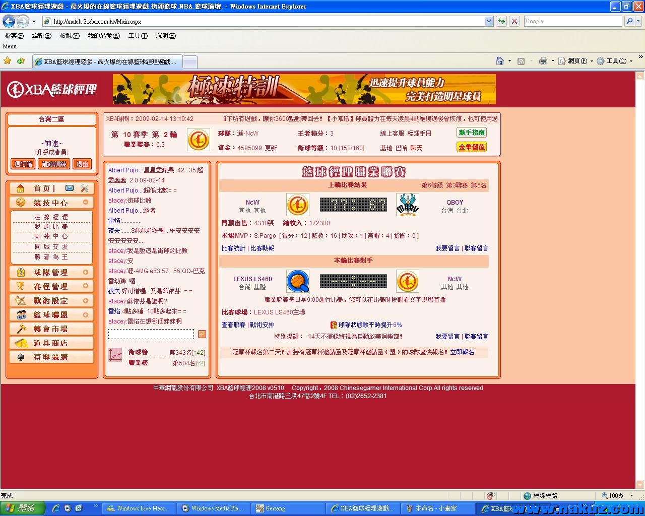Click the basketball icon next to 競技中心
The height and width of the screenshot is (516, 645).
pyautogui.click(x=21, y=202)
